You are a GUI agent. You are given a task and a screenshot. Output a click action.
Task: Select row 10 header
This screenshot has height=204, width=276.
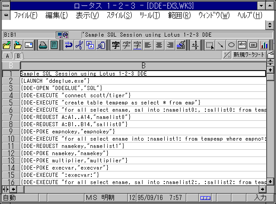[x=11, y=139]
